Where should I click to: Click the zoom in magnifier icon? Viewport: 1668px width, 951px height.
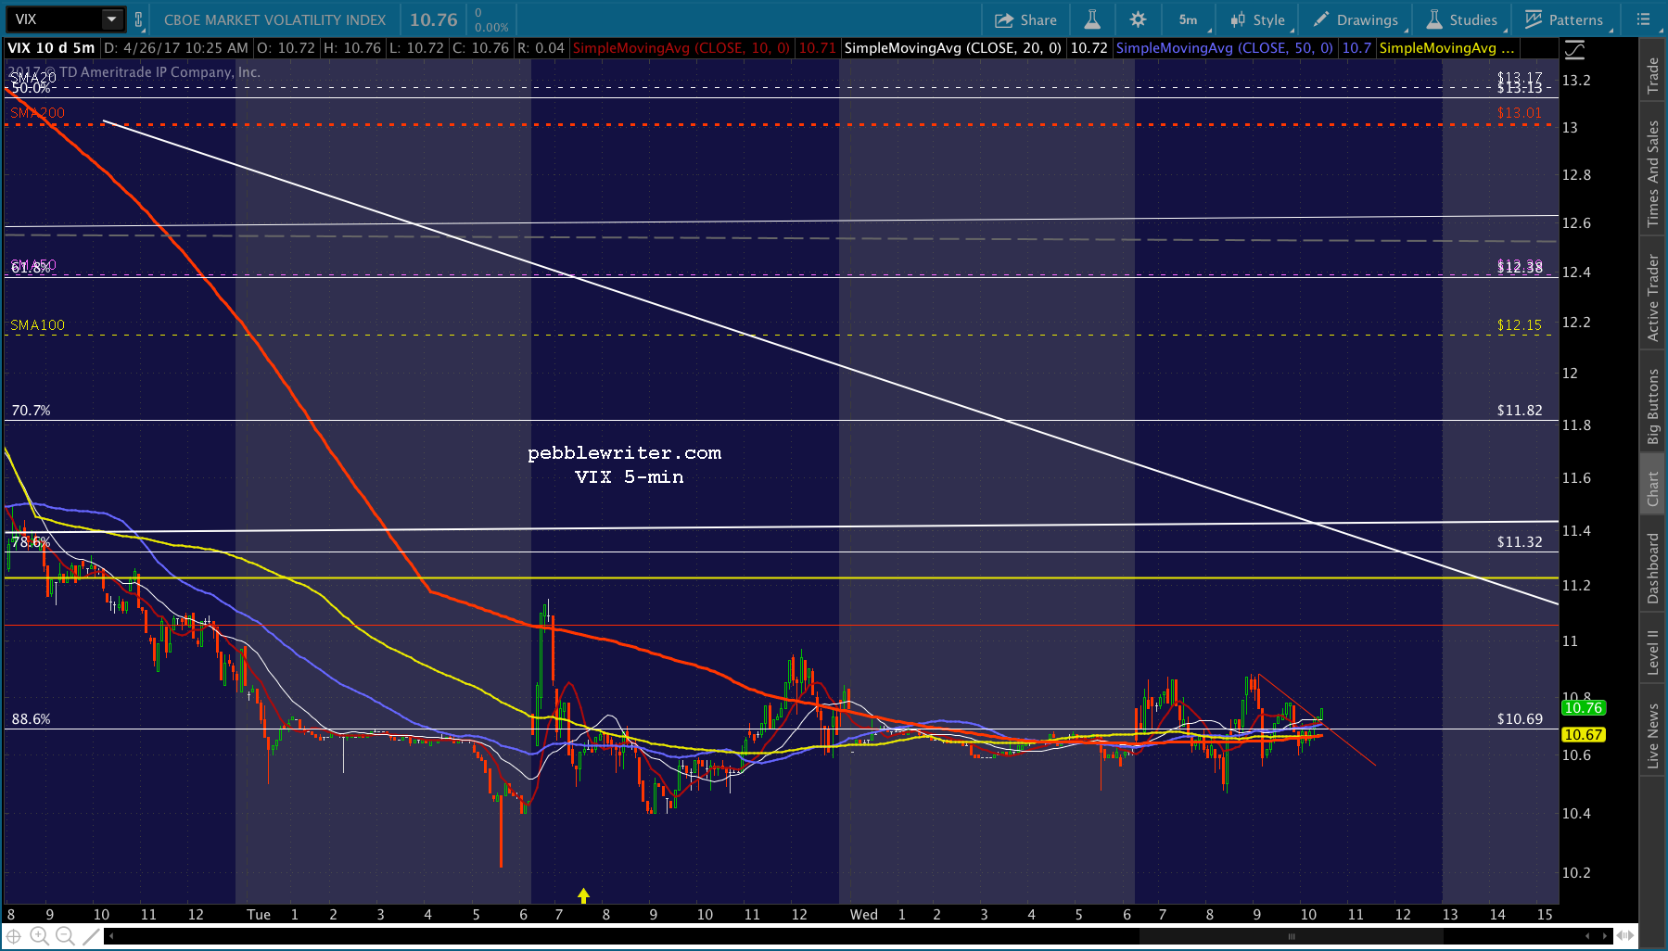39,936
